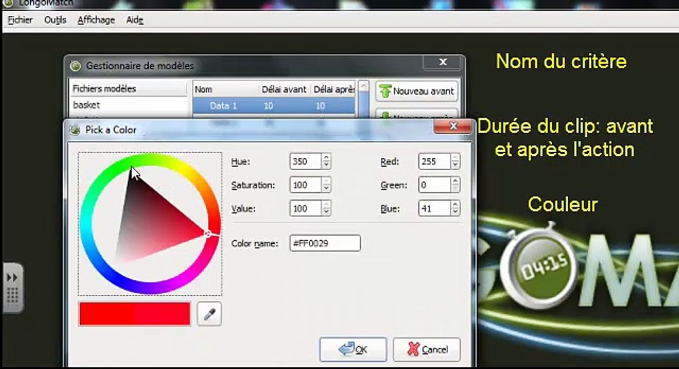Click the Value spinner arrows

tap(327, 209)
